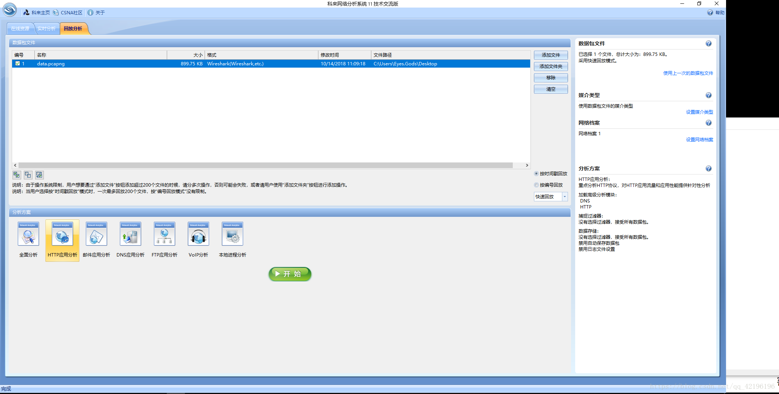Click the file list horizontal scrollbar
This screenshot has width=779, height=394.
tap(265, 165)
